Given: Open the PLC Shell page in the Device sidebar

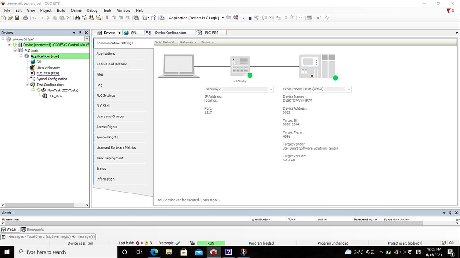Looking at the screenshot, I should click(104, 106).
